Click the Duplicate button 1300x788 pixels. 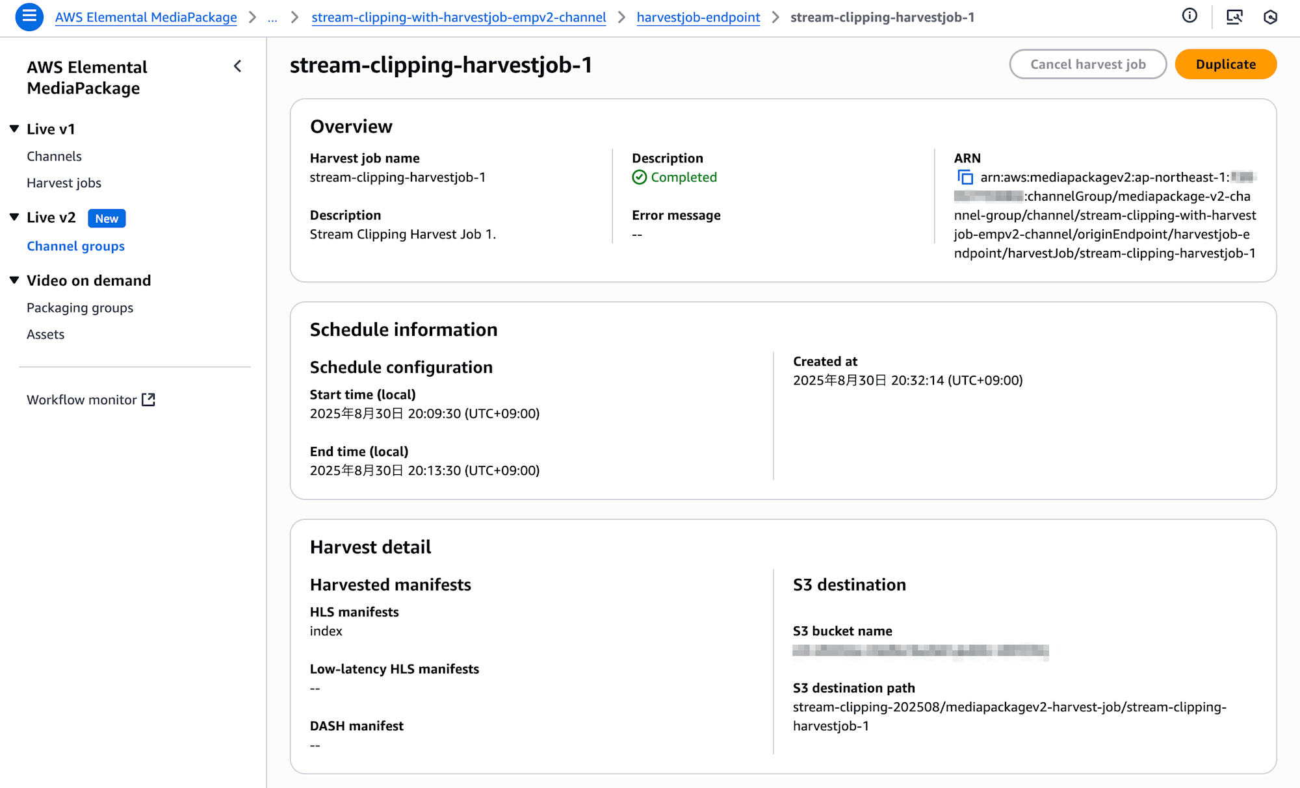[x=1226, y=64]
